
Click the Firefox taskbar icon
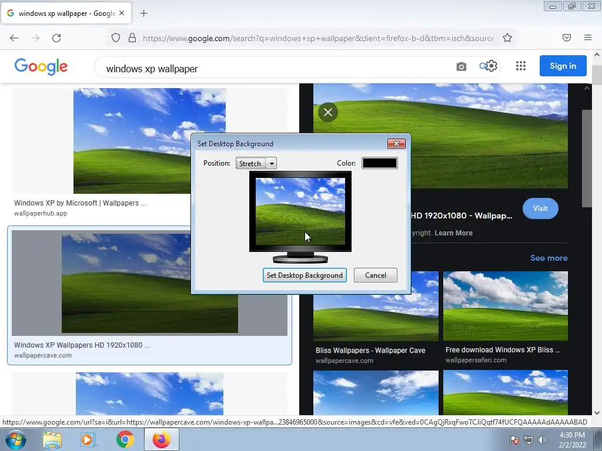tap(162, 440)
